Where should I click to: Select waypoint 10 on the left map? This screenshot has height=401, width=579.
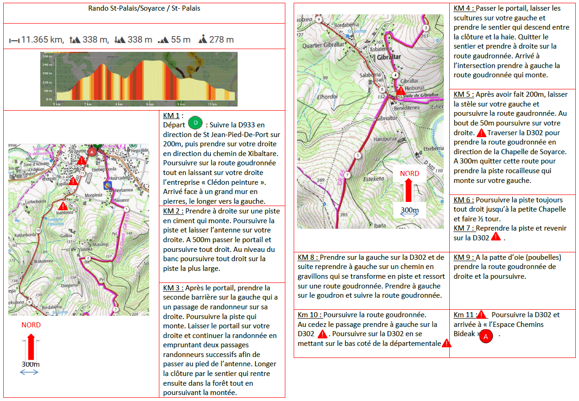click(38, 230)
